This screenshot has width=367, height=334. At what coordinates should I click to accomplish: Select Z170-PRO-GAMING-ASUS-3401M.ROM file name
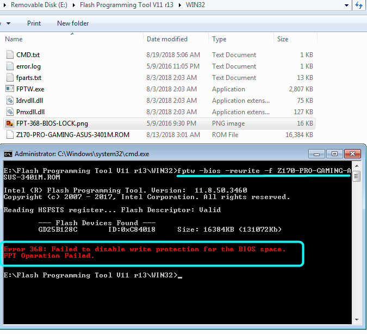[x=73, y=135]
